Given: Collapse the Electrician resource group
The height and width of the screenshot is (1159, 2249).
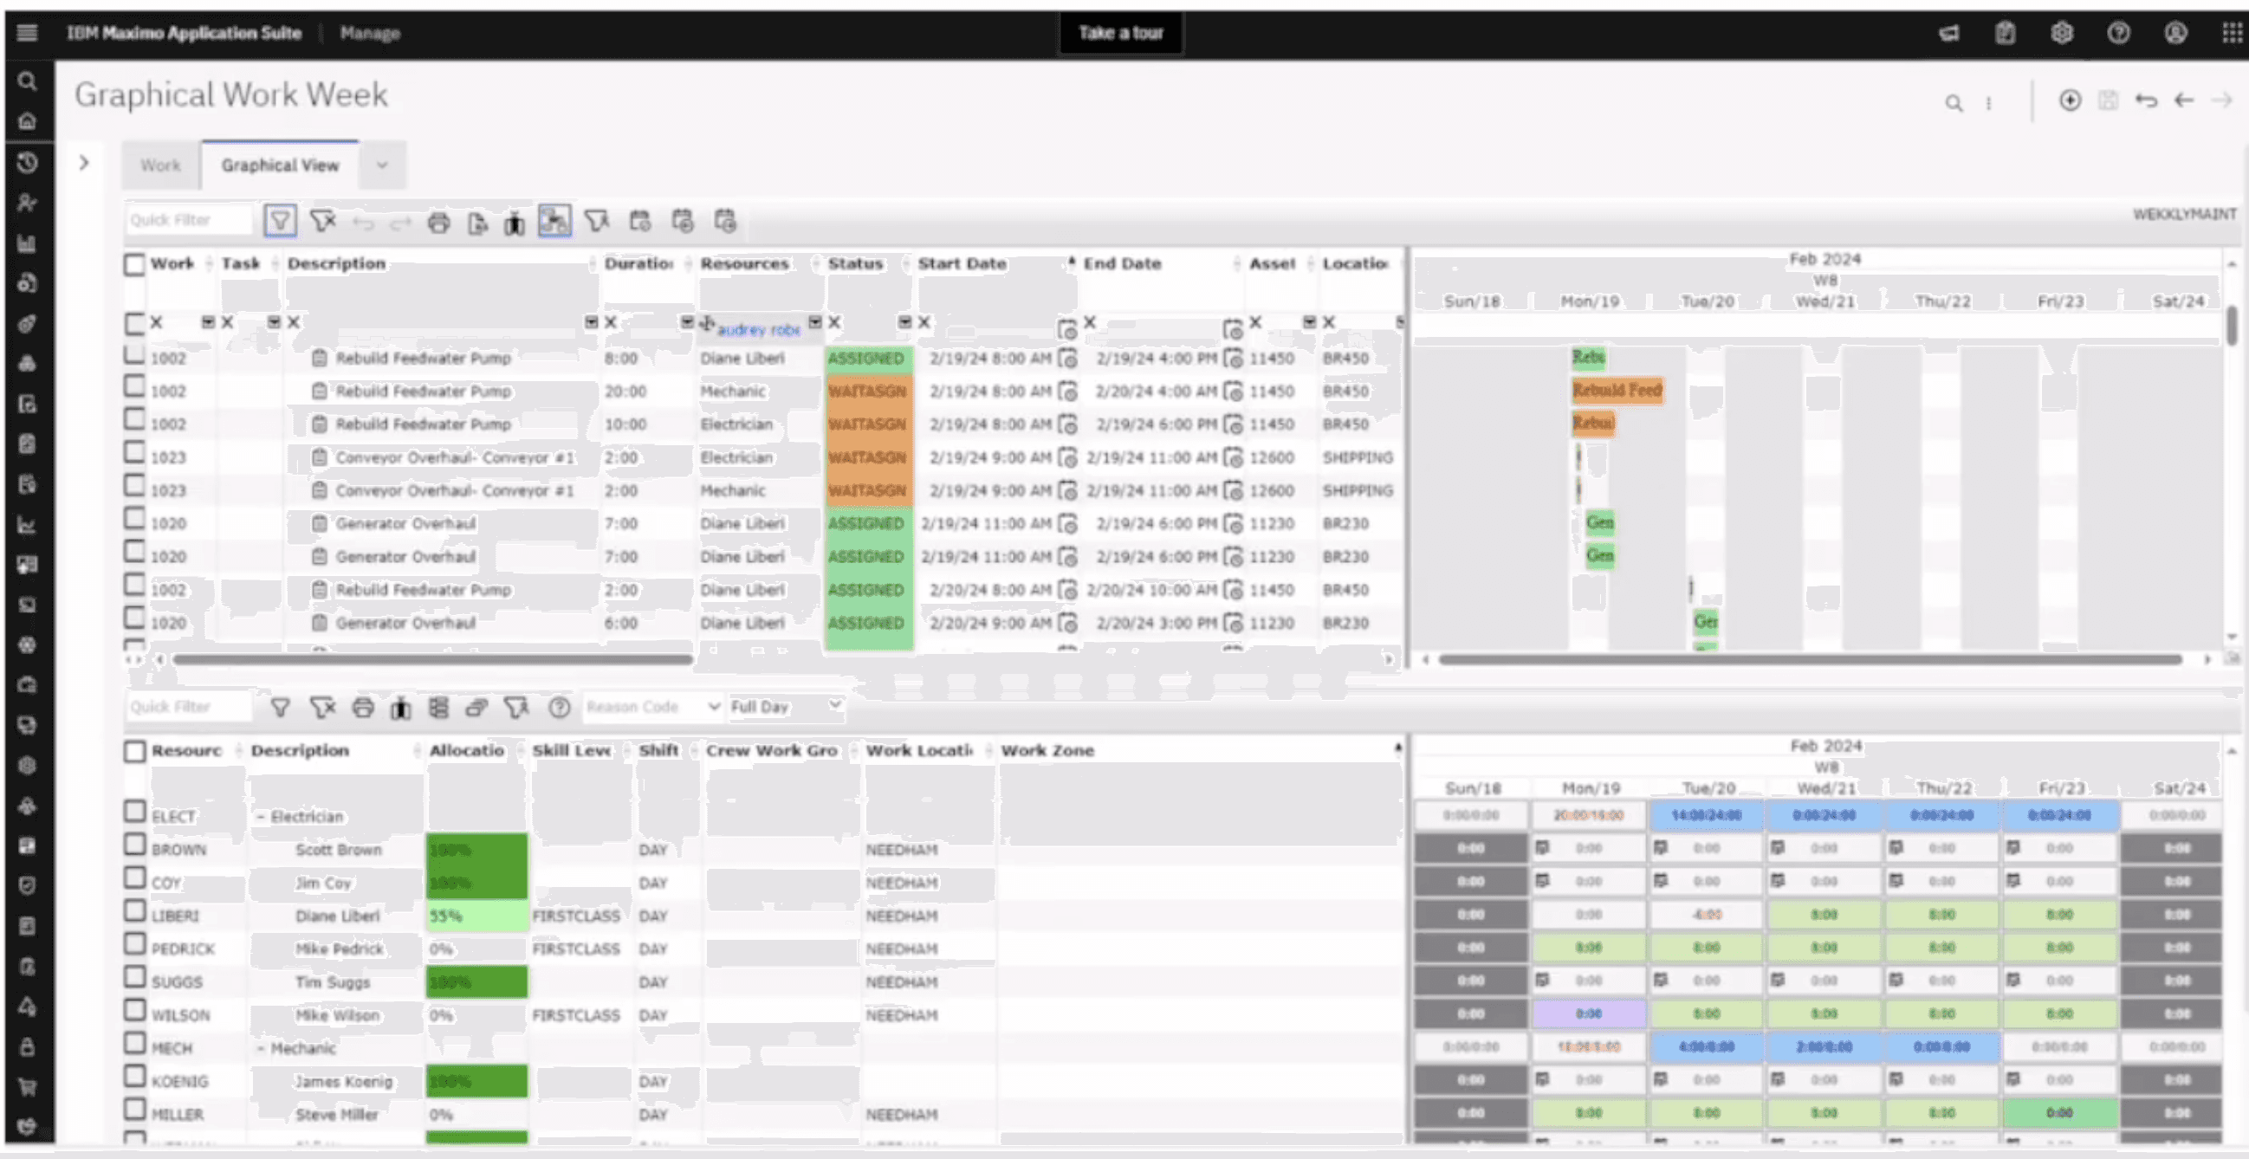Looking at the screenshot, I should click(260, 817).
